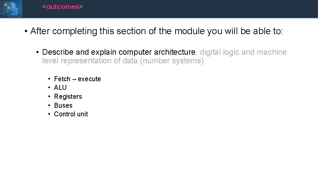Image resolution: width=318 pixels, height=179 pixels.
Task: Click the "Buses" list item
Action: click(63, 105)
